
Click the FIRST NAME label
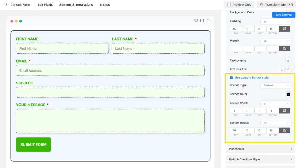pos(27,39)
